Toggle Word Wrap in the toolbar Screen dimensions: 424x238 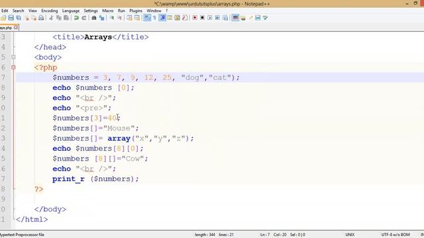click(147, 18)
